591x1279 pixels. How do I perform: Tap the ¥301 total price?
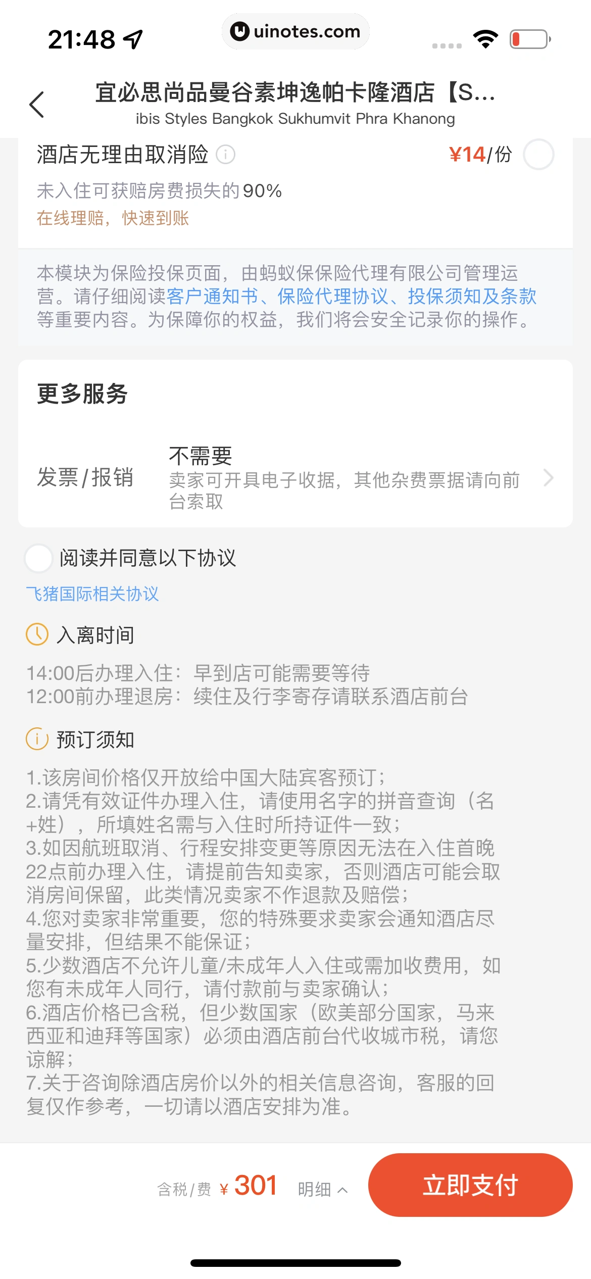(255, 1186)
